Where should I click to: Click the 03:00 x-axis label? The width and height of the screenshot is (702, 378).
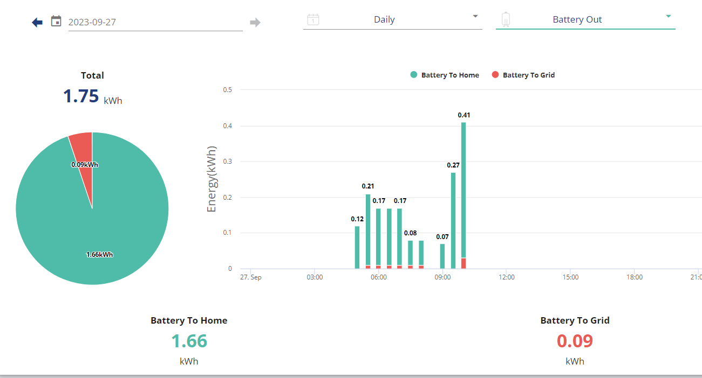[315, 277]
